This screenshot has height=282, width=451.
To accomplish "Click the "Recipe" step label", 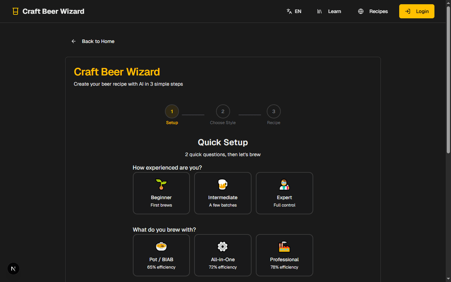I will tap(274, 123).
